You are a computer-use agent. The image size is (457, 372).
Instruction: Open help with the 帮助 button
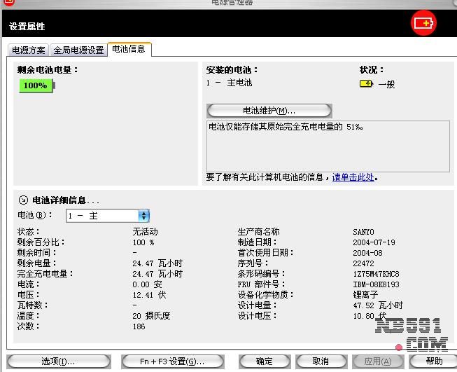pyautogui.click(x=434, y=361)
